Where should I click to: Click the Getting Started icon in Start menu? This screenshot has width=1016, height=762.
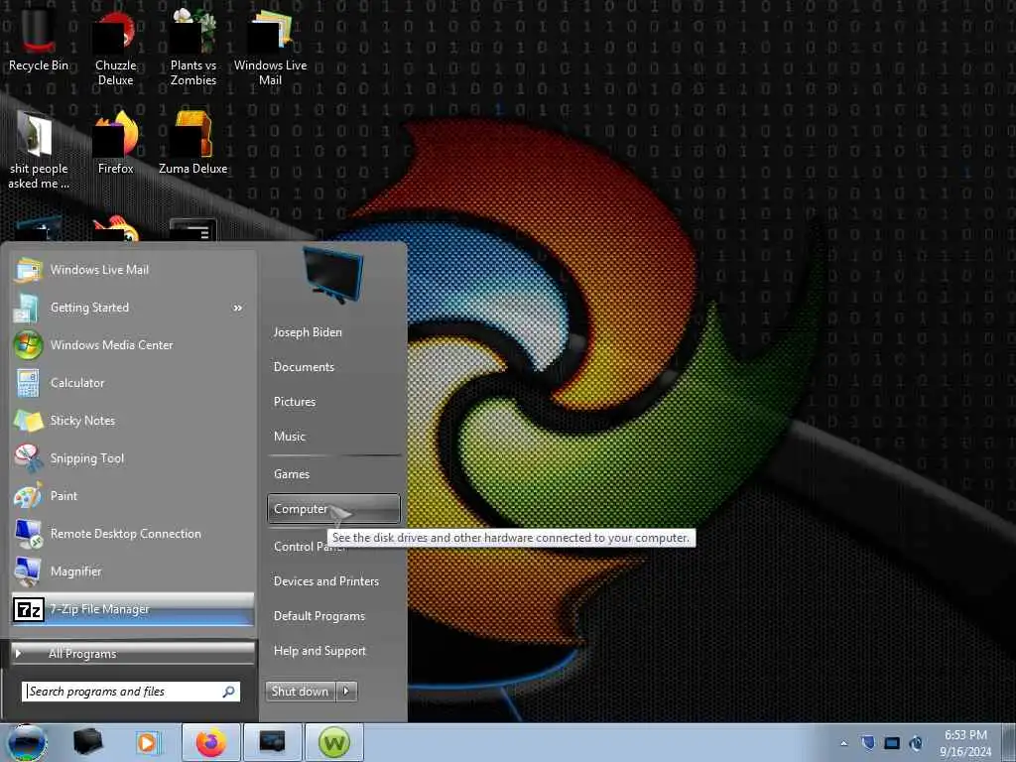(27, 309)
